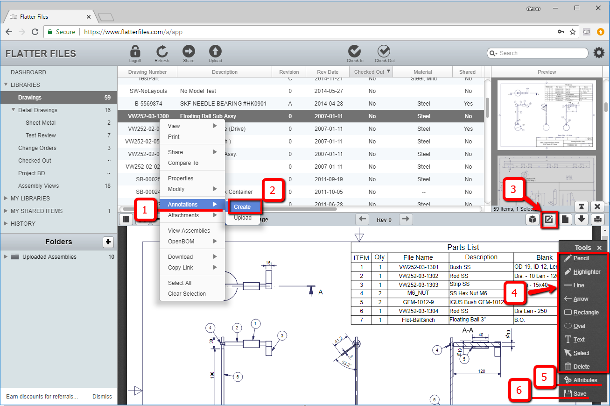Click Upload in Annotations submenu
This screenshot has height=406, width=610.
243,218
